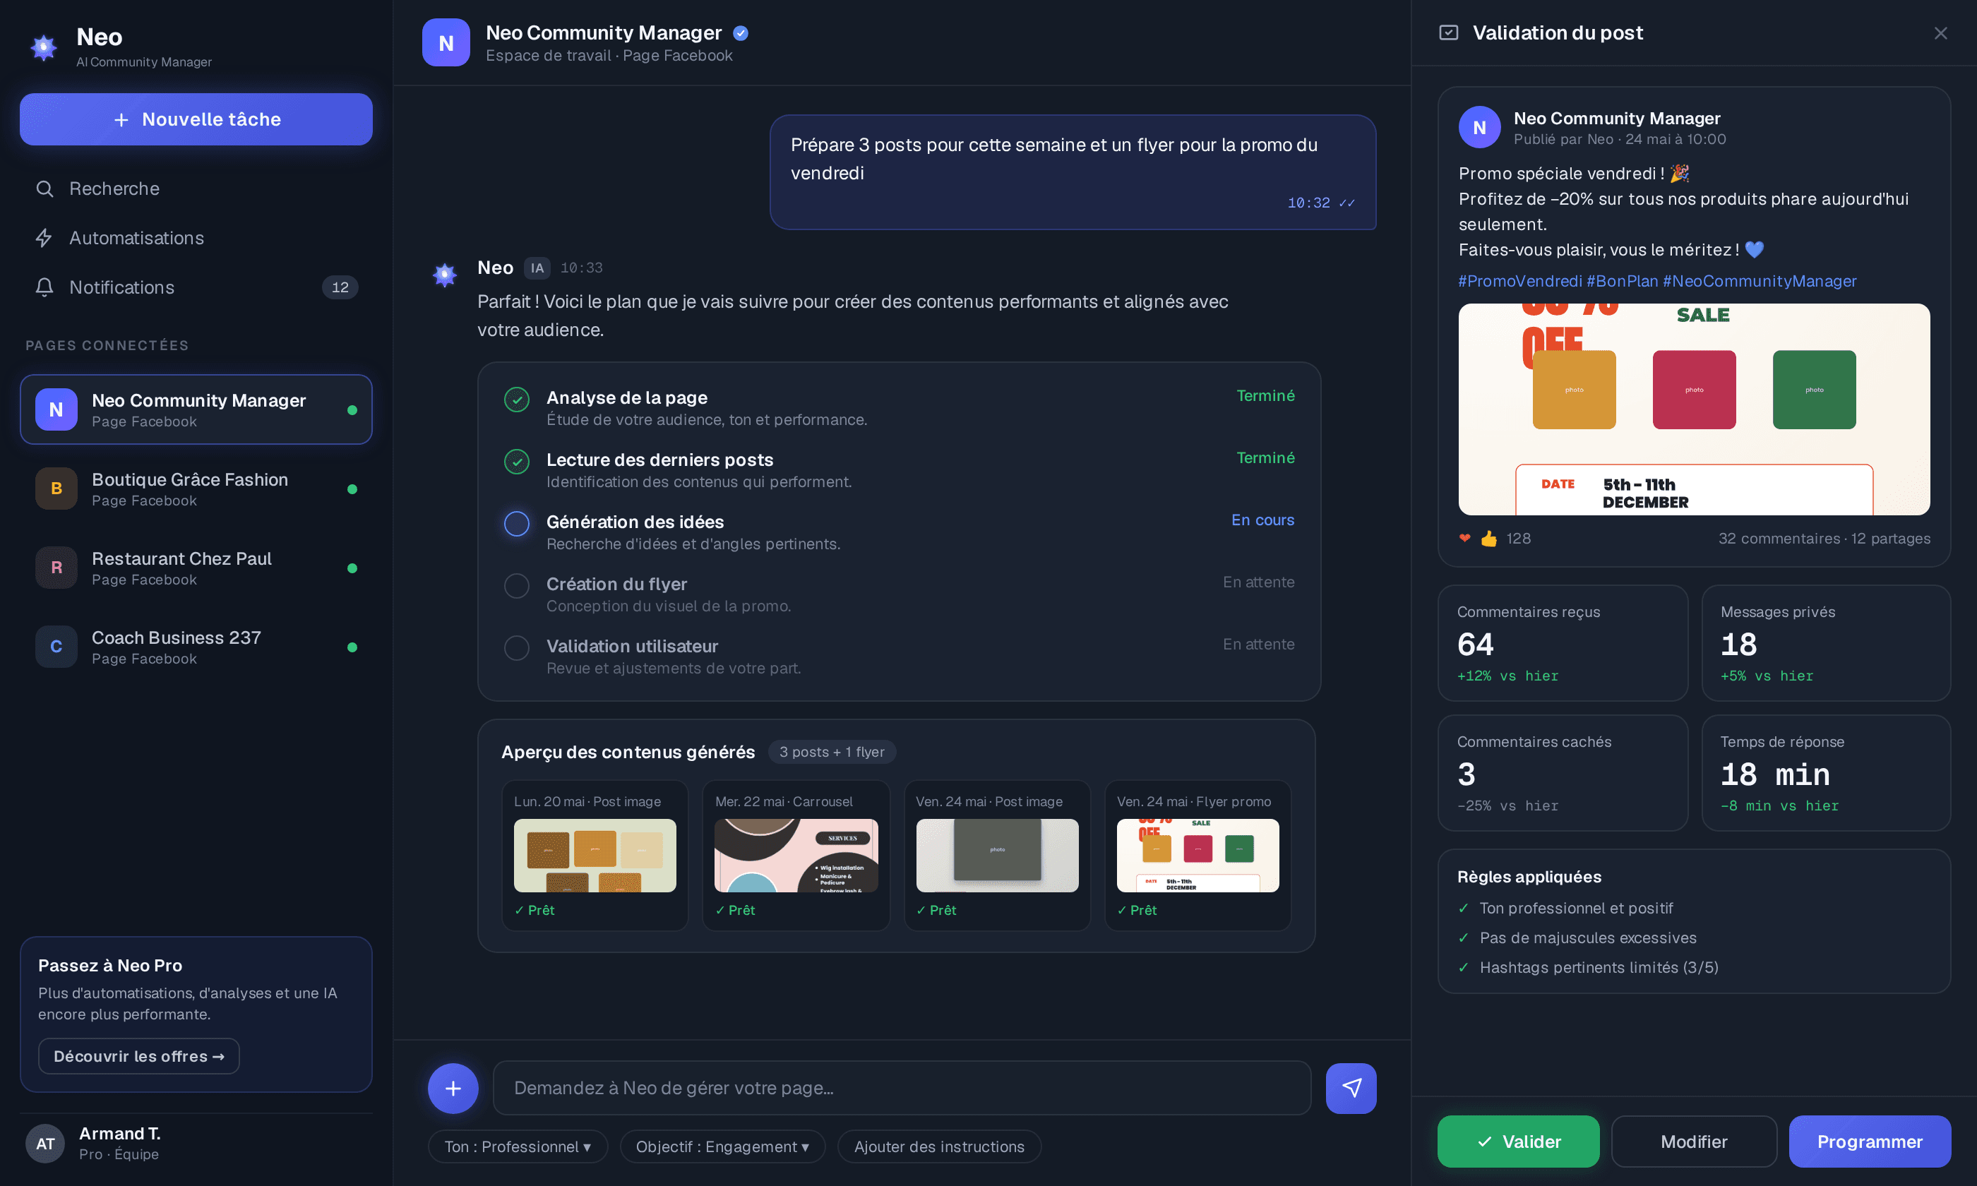Select Neo Community Manager connected page
The width and height of the screenshot is (1977, 1186).
[x=196, y=410]
